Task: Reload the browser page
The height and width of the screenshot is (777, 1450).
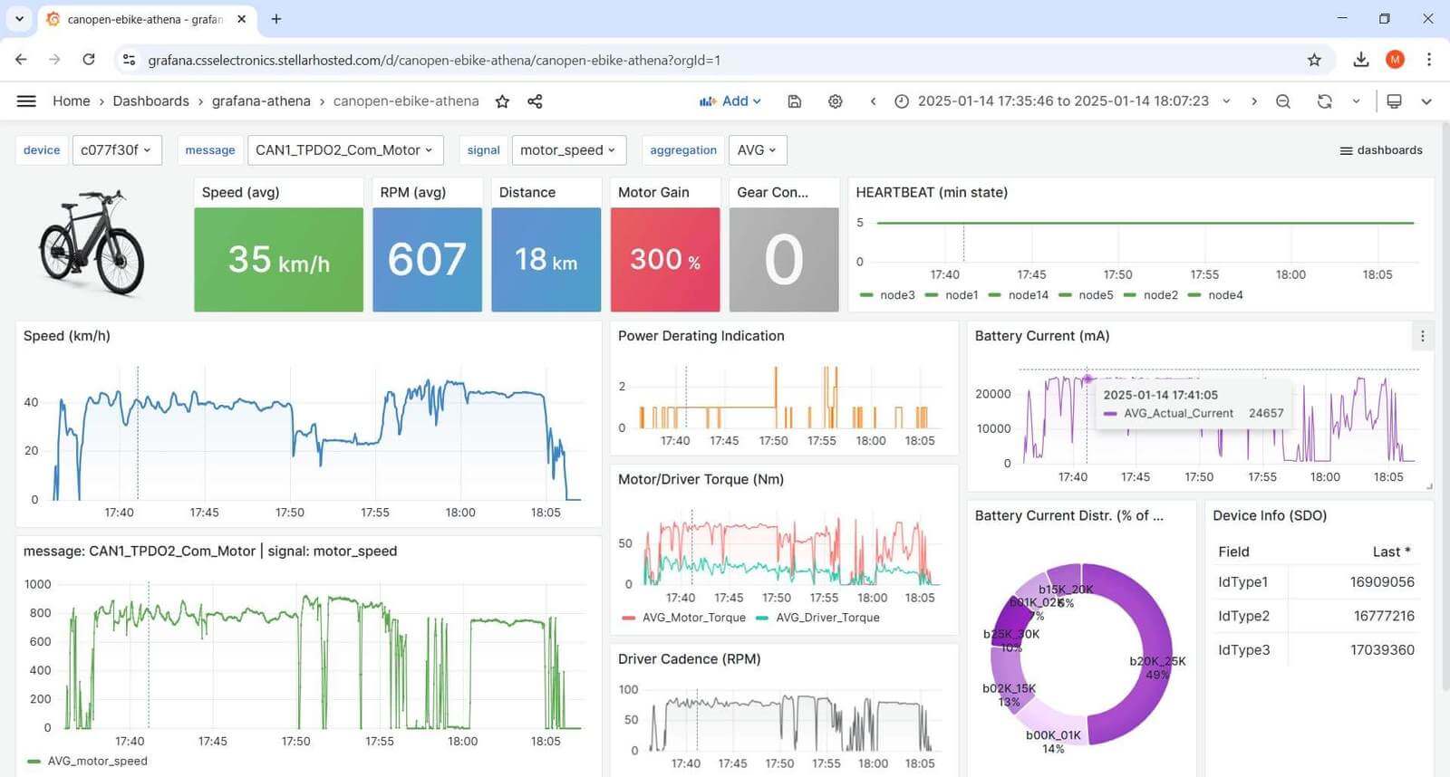Action: click(x=89, y=60)
